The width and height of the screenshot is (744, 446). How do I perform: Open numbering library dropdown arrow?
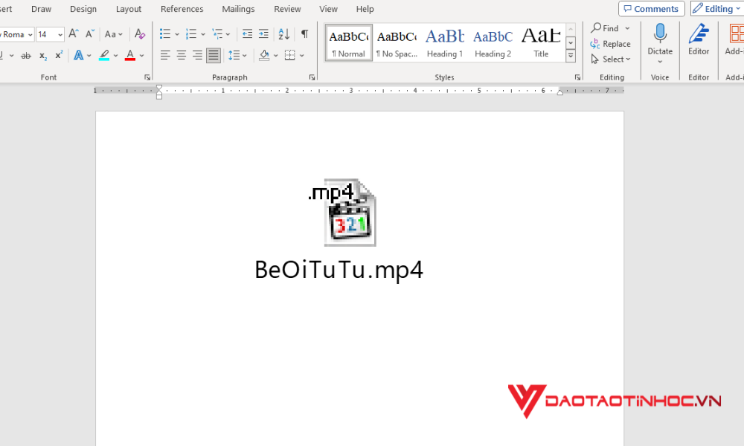click(203, 34)
